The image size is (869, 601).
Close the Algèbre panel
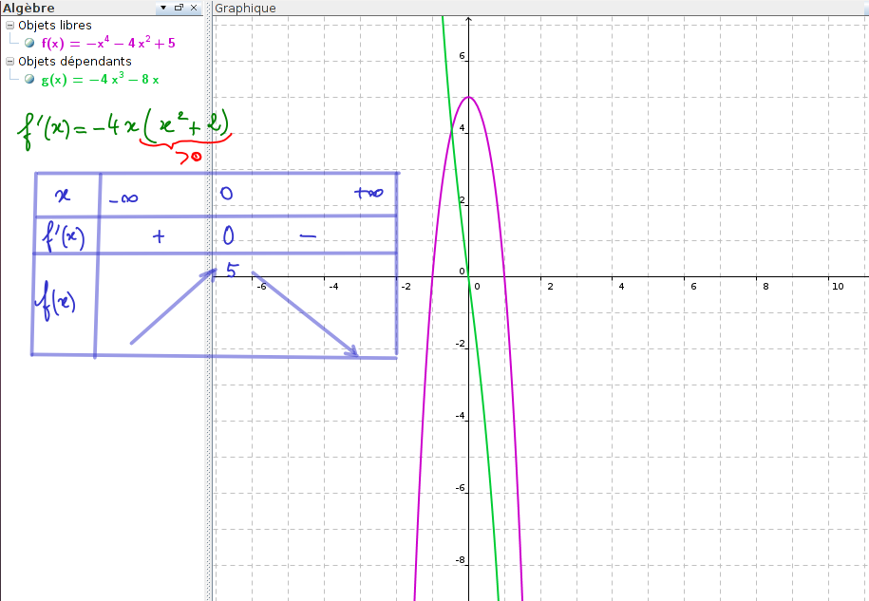194,8
